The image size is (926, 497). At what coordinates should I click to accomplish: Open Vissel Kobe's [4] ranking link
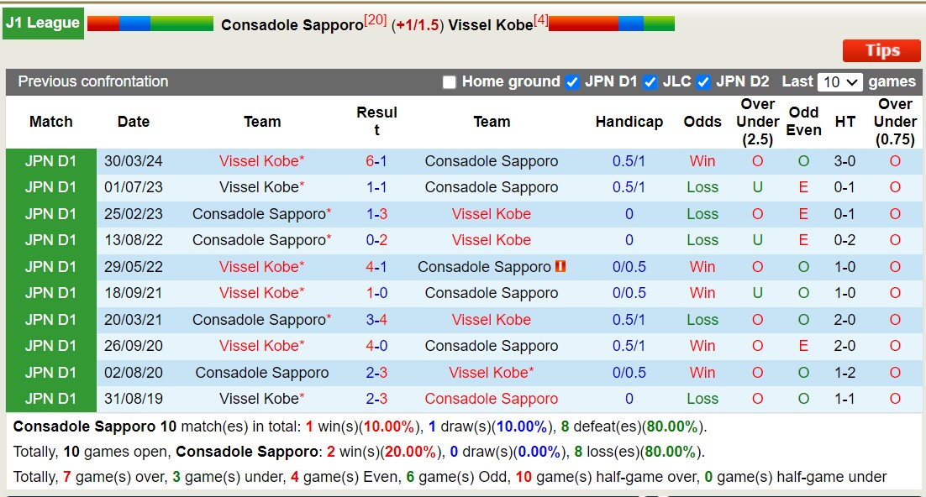[x=541, y=18]
